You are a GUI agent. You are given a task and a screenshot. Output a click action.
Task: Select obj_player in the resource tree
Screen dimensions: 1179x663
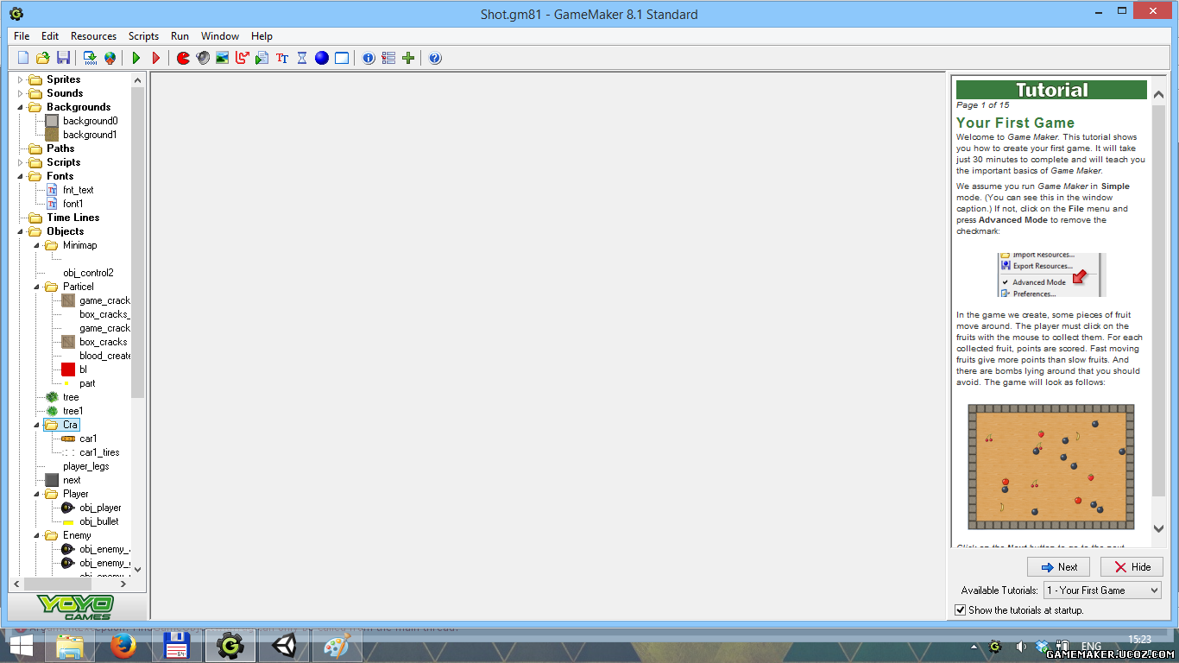tap(100, 508)
